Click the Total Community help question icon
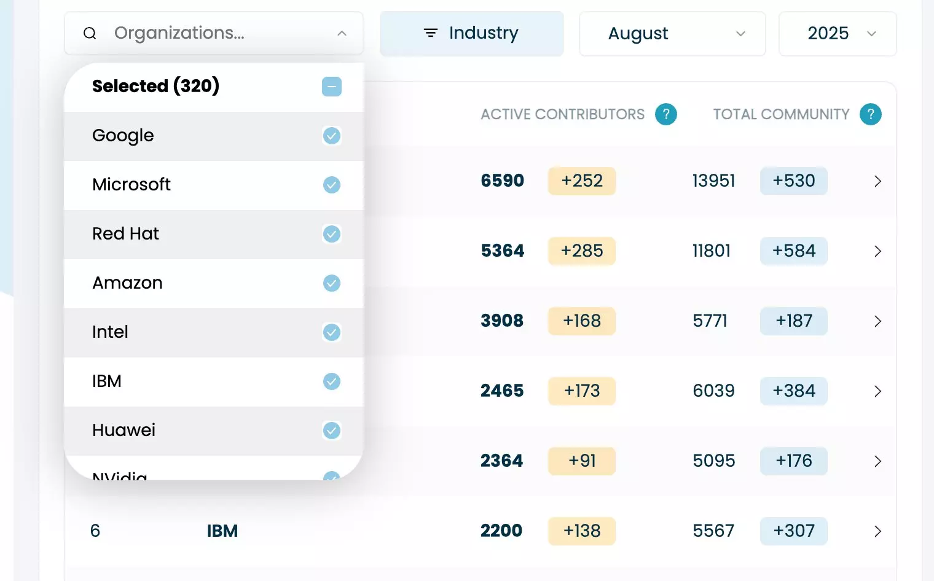Viewport: 934px width, 581px height. (x=870, y=114)
